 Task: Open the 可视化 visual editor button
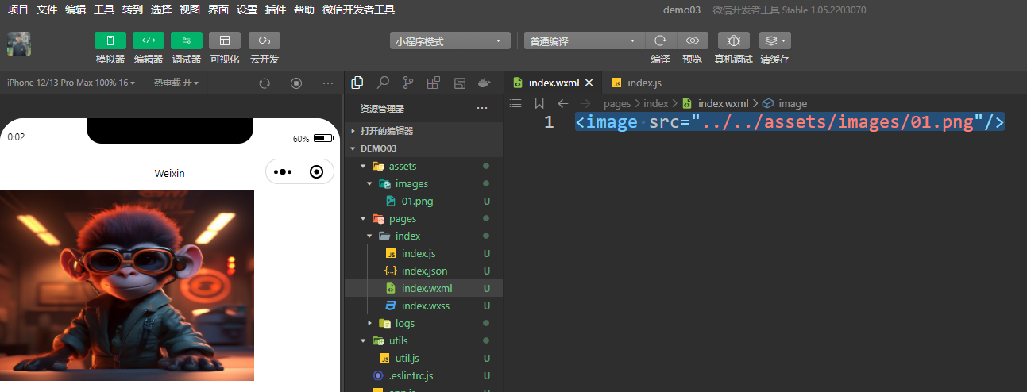[x=225, y=40]
